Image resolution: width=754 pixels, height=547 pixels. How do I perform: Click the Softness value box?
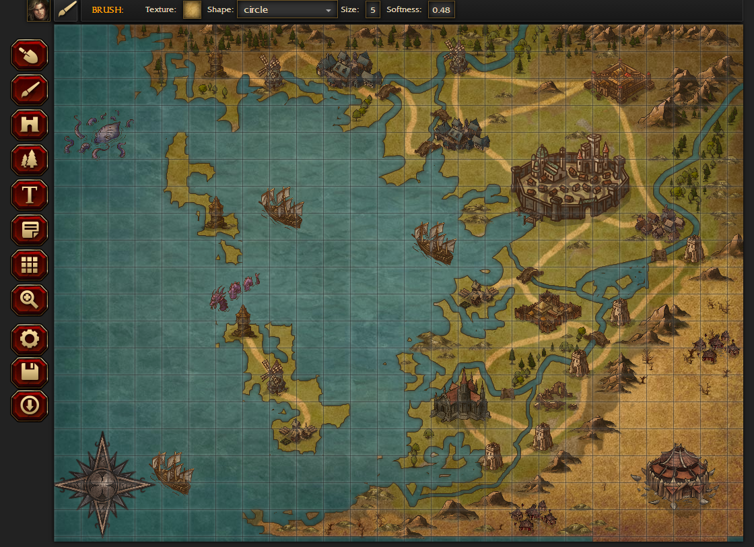point(441,10)
